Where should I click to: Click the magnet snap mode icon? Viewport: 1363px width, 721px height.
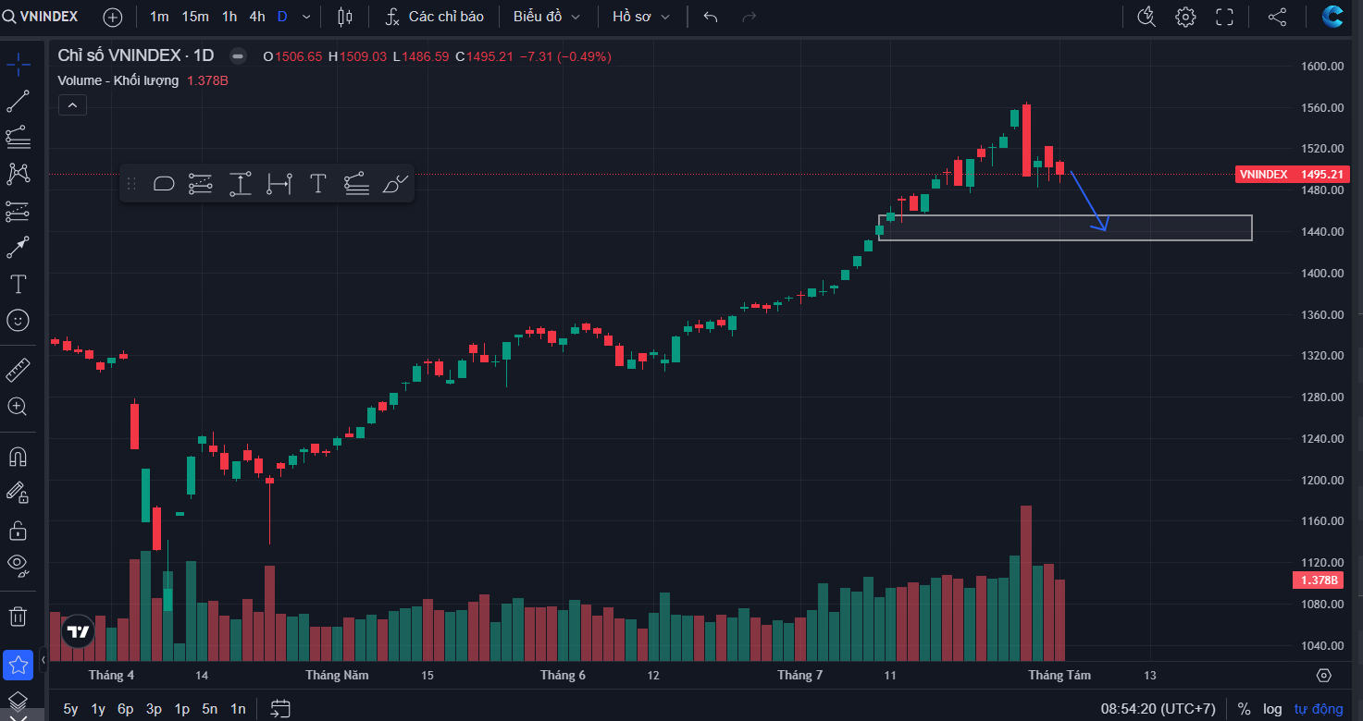pos(19,457)
